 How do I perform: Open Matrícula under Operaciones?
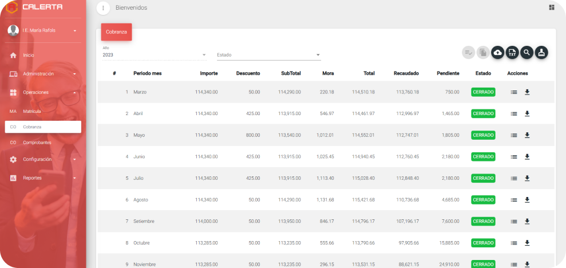[32, 111]
